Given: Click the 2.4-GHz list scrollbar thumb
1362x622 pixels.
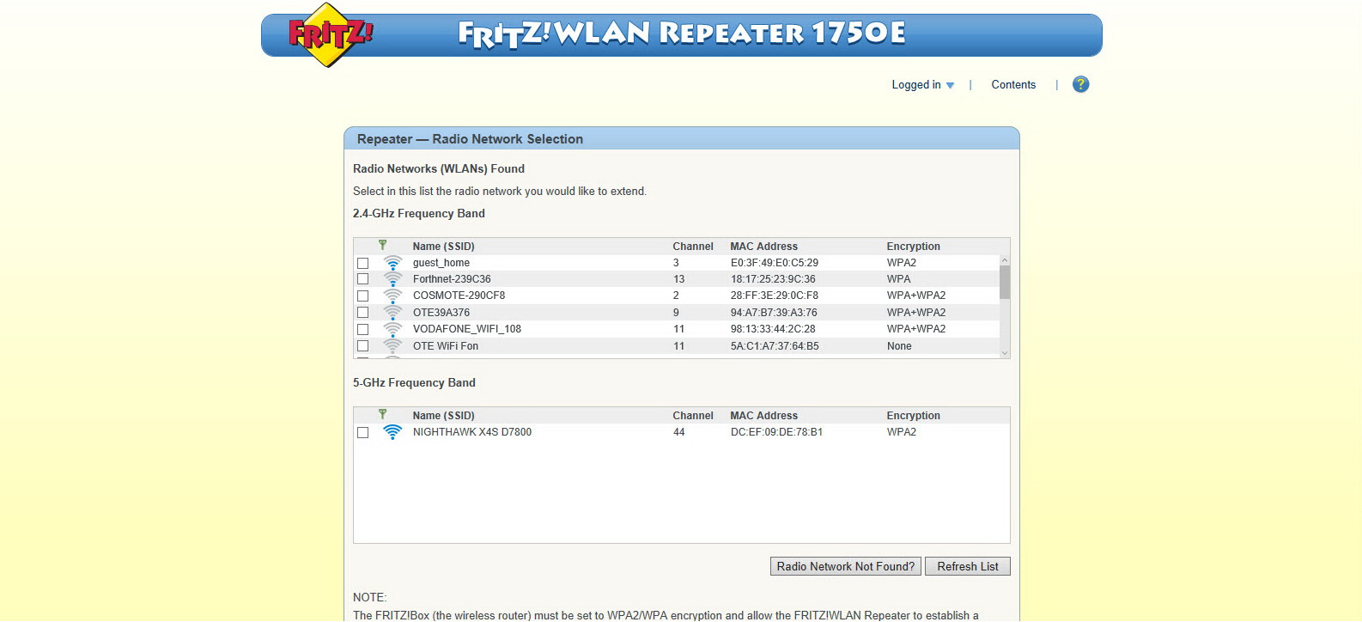Looking at the screenshot, I should 1005,282.
